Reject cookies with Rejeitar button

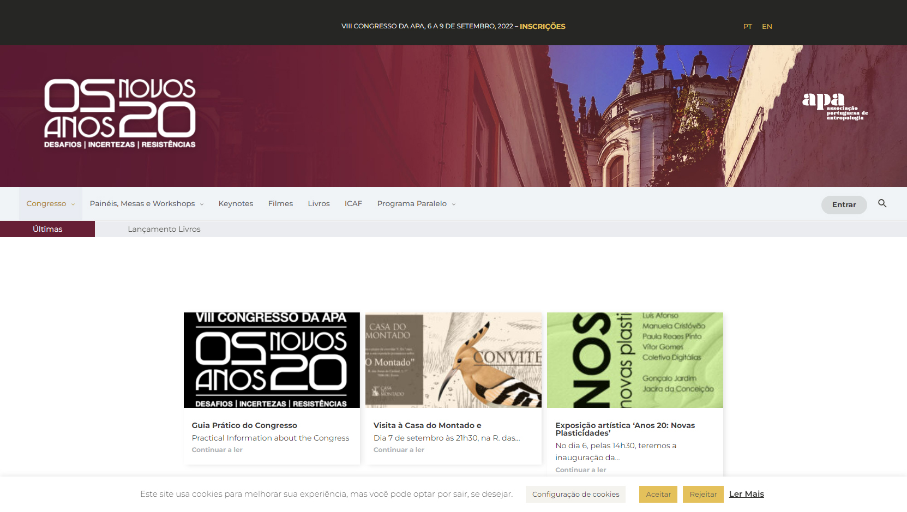point(703,494)
